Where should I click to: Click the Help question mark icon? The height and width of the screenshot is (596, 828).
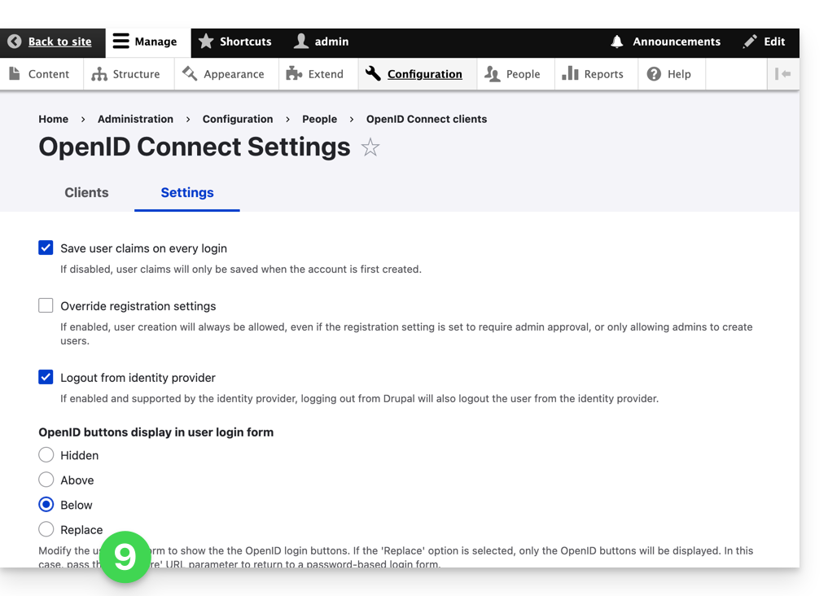click(654, 74)
